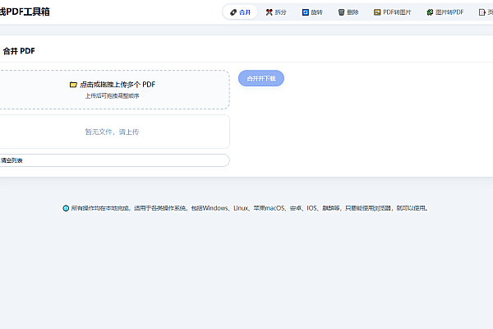Click the 点击或拖拽上传多个 PDF upload area
The height and width of the screenshot is (329, 493).
pyautogui.click(x=114, y=90)
